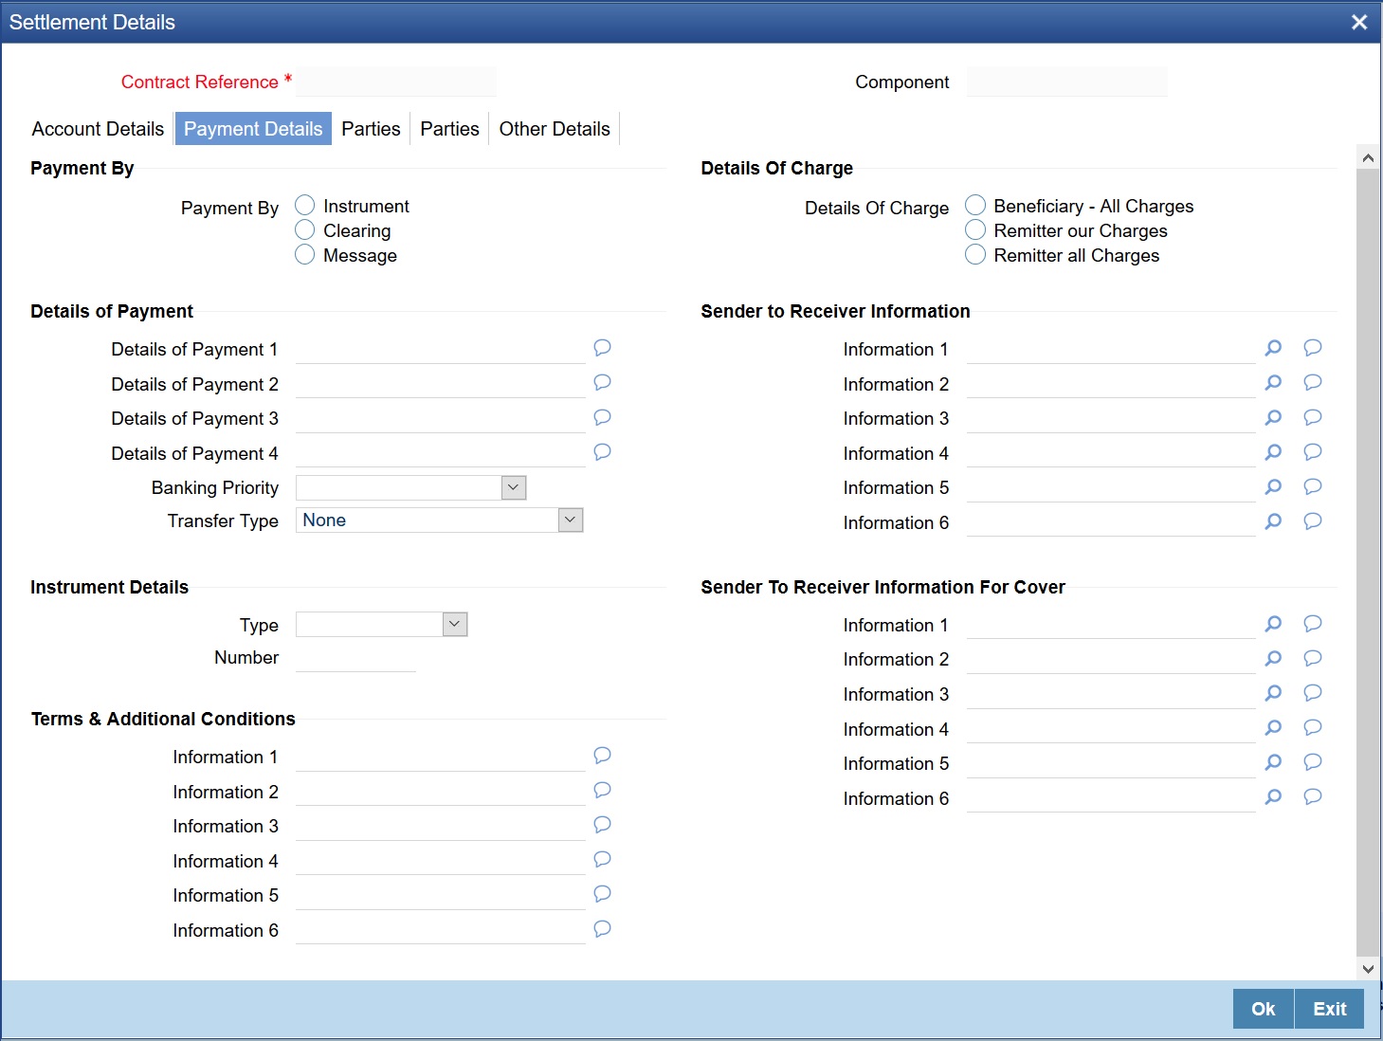Click the scrollbar up arrow
The image size is (1383, 1041).
tap(1368, 157)
